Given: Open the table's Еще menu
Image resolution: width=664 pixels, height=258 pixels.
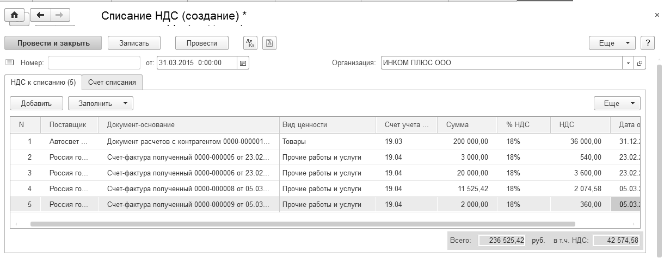Looking at the screenshot, I should (x=617, y=103).
